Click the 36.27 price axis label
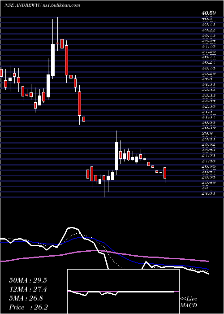This screenshot has height=314, width=224. click(x=208, y=62)
